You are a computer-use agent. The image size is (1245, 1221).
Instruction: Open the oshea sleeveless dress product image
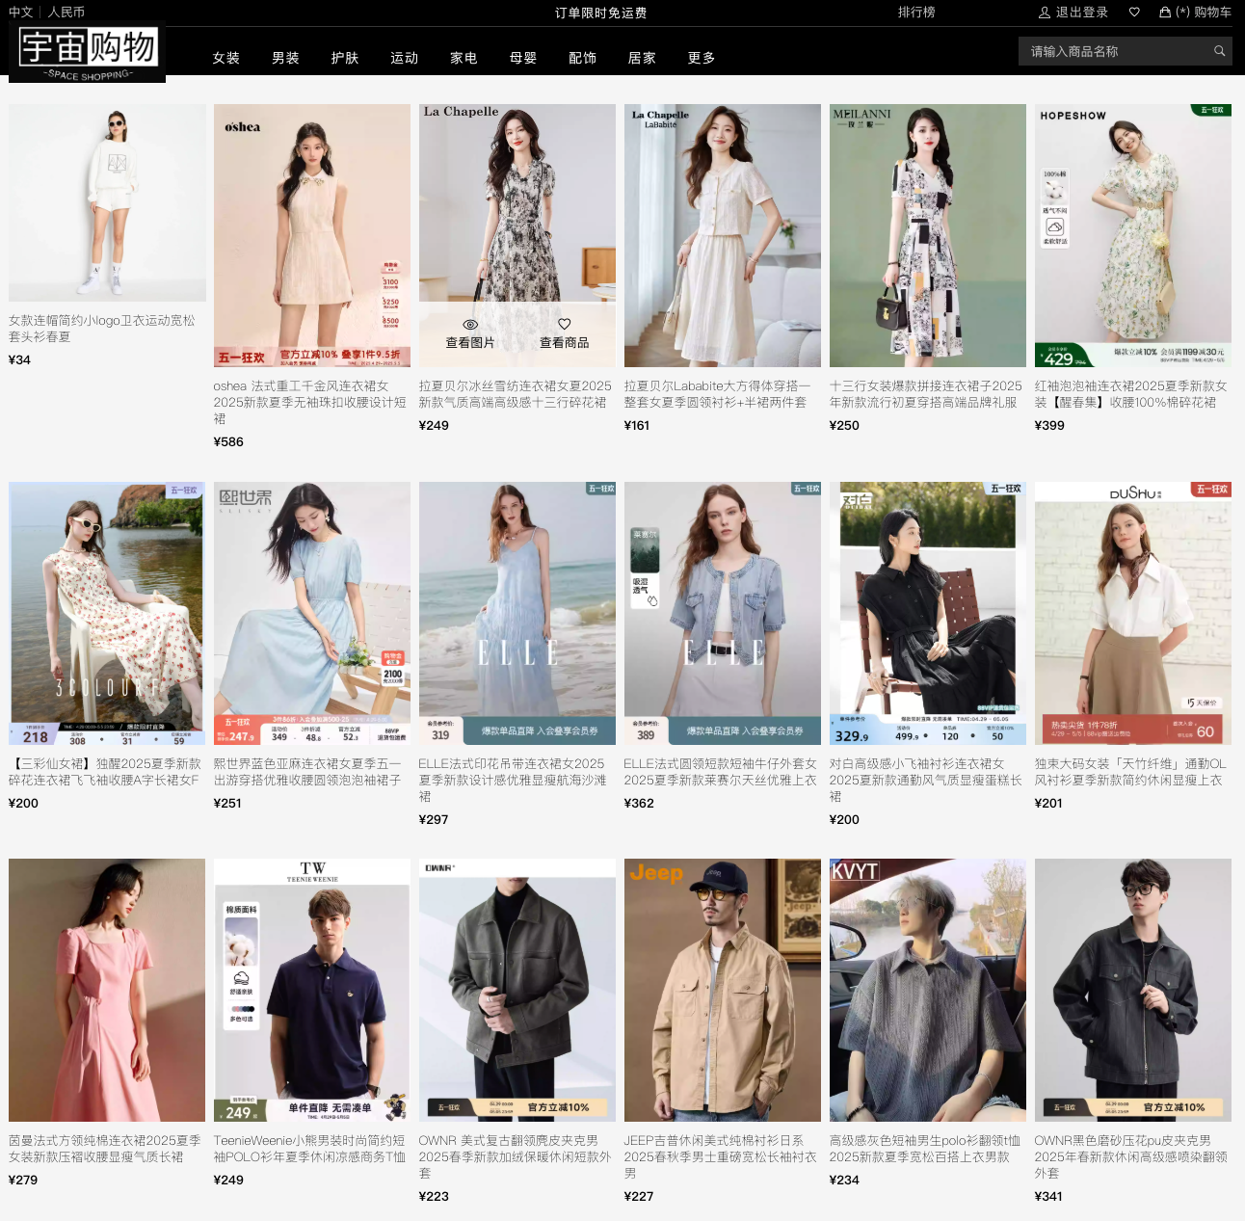[x=311, y=235]
